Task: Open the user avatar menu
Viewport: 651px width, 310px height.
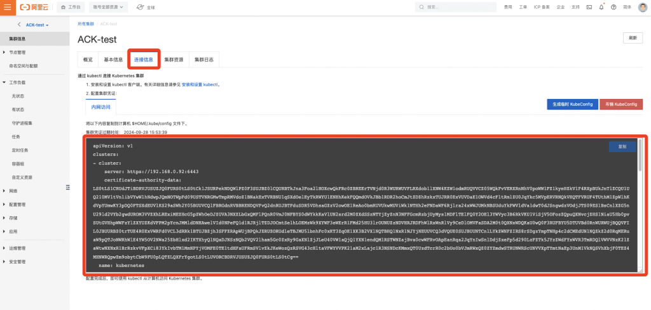Action: click(643, 7)
